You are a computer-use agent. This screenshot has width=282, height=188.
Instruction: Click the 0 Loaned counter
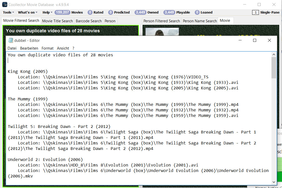[x=203, y=12]
